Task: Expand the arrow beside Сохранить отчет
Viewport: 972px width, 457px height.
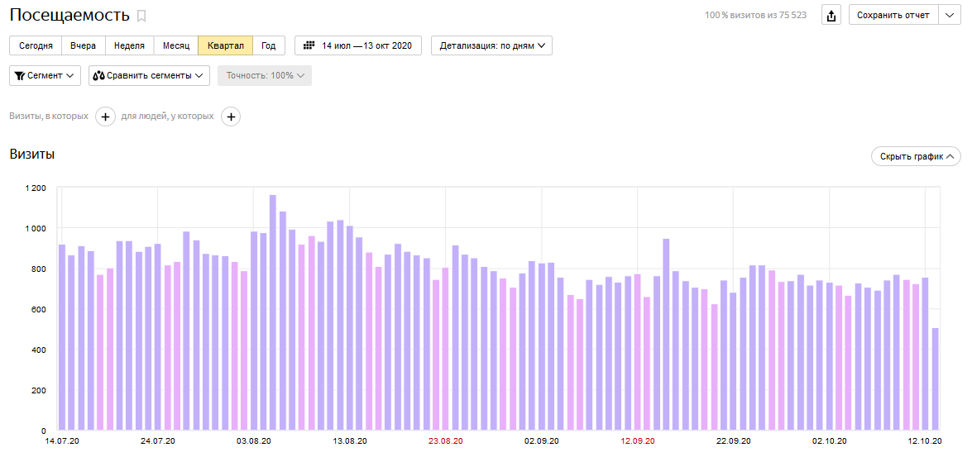Action: tap(949, 15)
